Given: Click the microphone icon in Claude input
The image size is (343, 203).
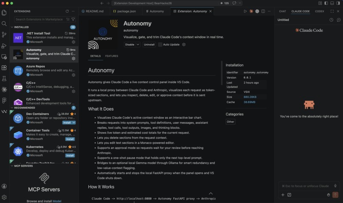Looking at the screenshot, I should 335,186.
